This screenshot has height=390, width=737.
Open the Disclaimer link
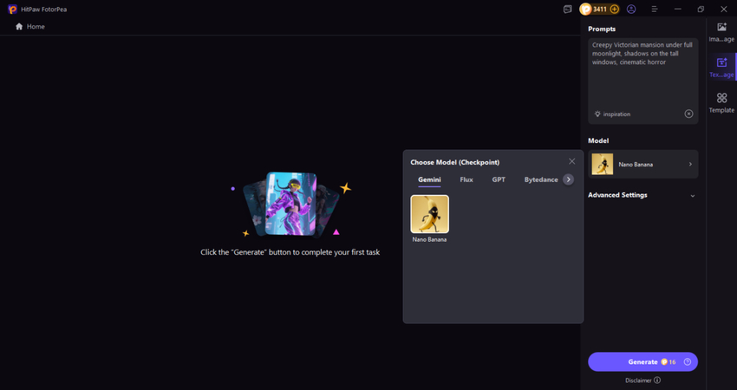[638, 380]
